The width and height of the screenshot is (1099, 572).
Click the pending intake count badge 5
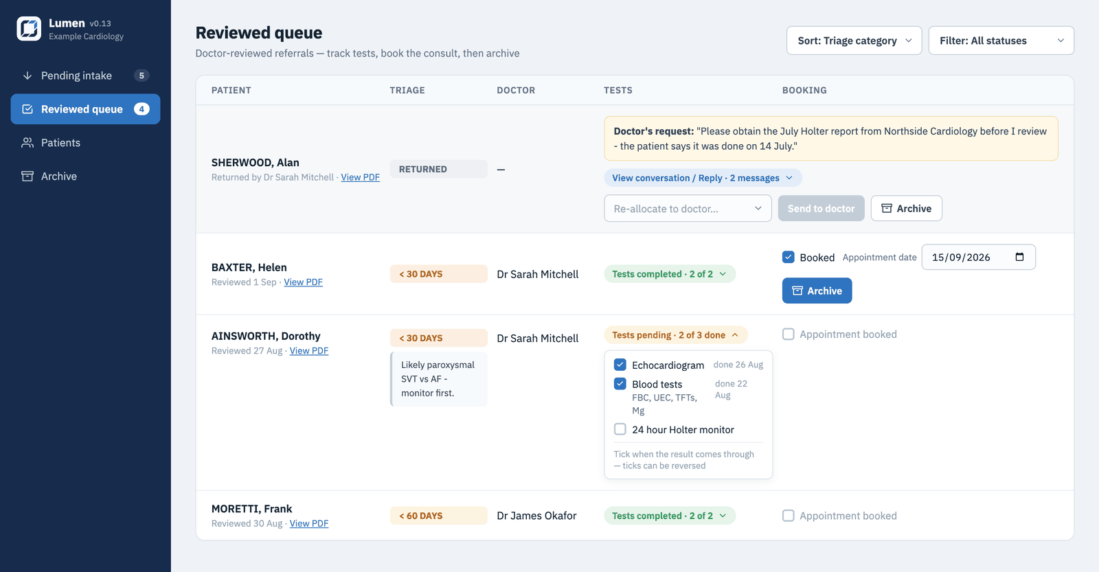(x=141, y=76)
